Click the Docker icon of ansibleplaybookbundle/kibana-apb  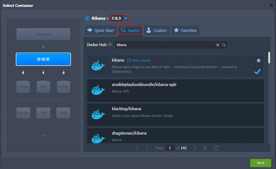tap(98, 90)
